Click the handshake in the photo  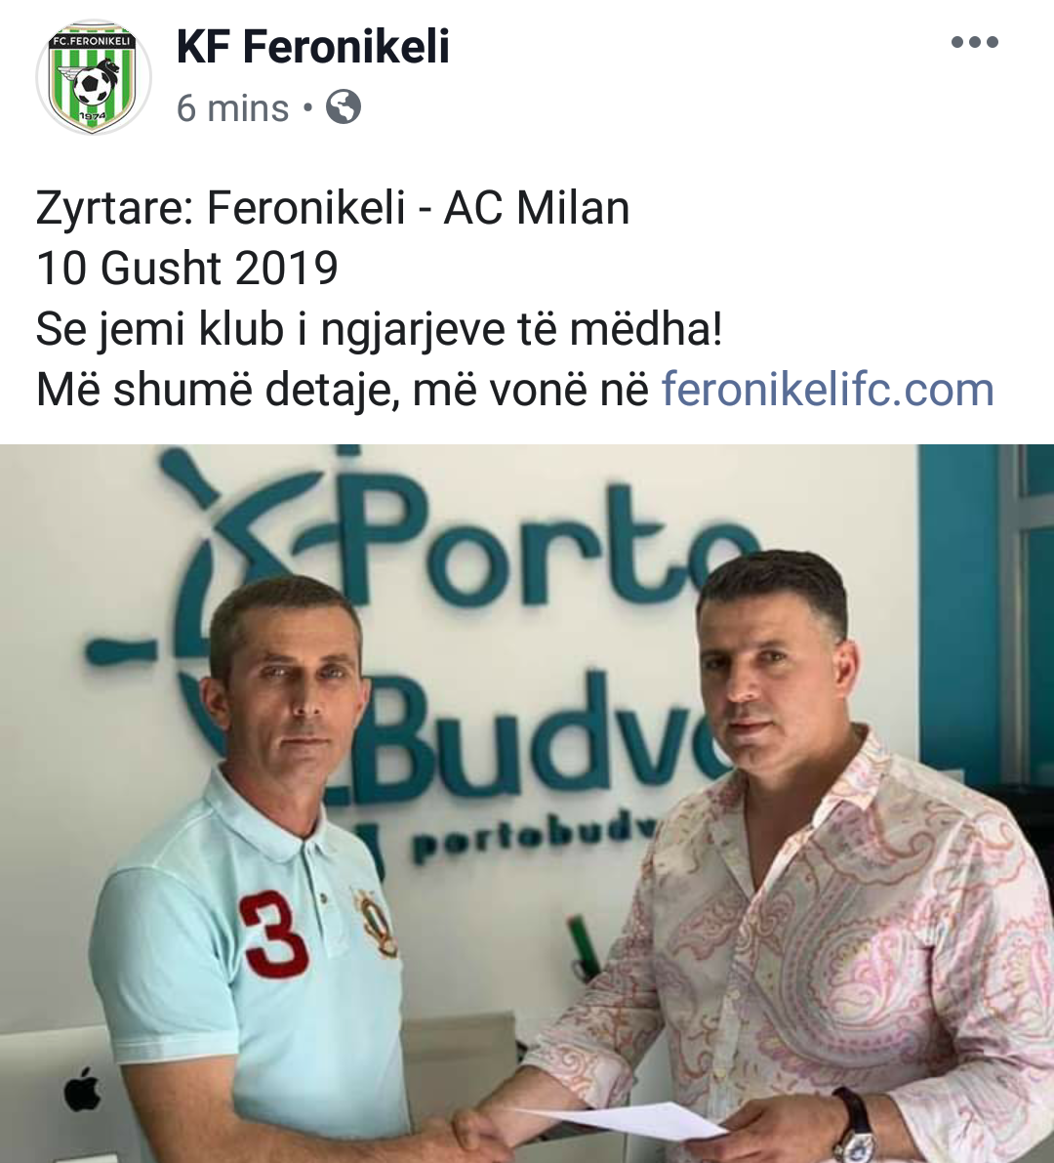coord(476,1136)
